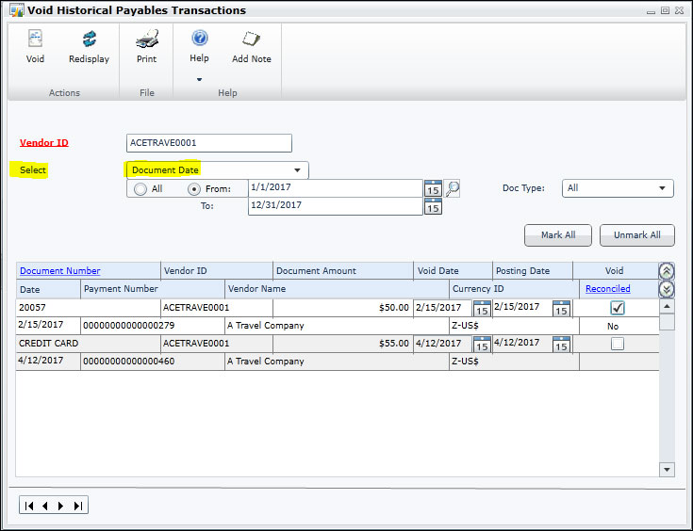693x531 pixels.
Task: Go to next record navigation button
Action: coord(61,506)
